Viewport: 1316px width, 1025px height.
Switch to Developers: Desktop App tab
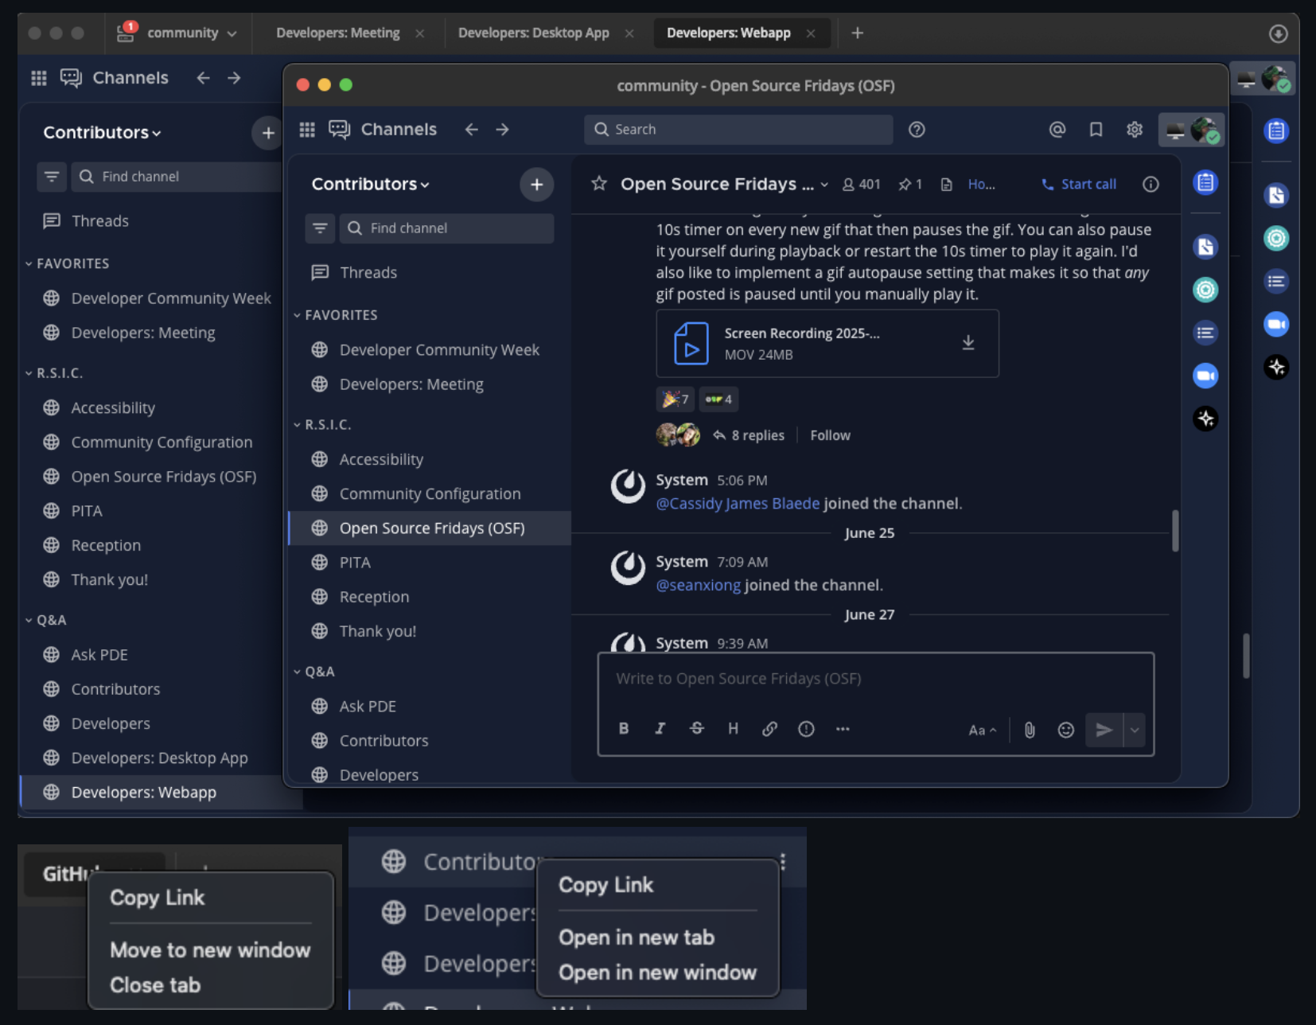[x=533, y=33]
